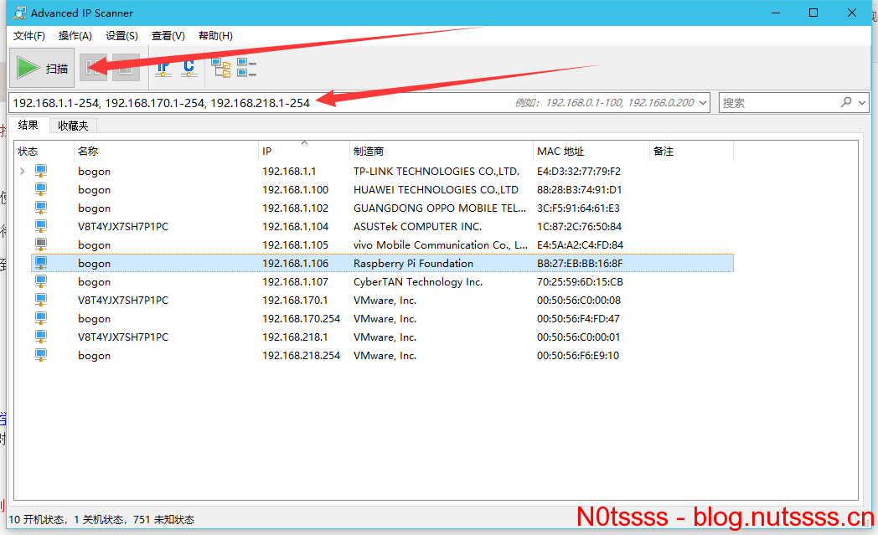The width and height of the screenshot is (878, 535).
Task: Sort by the 备注 column header
Action: (691, 151)
